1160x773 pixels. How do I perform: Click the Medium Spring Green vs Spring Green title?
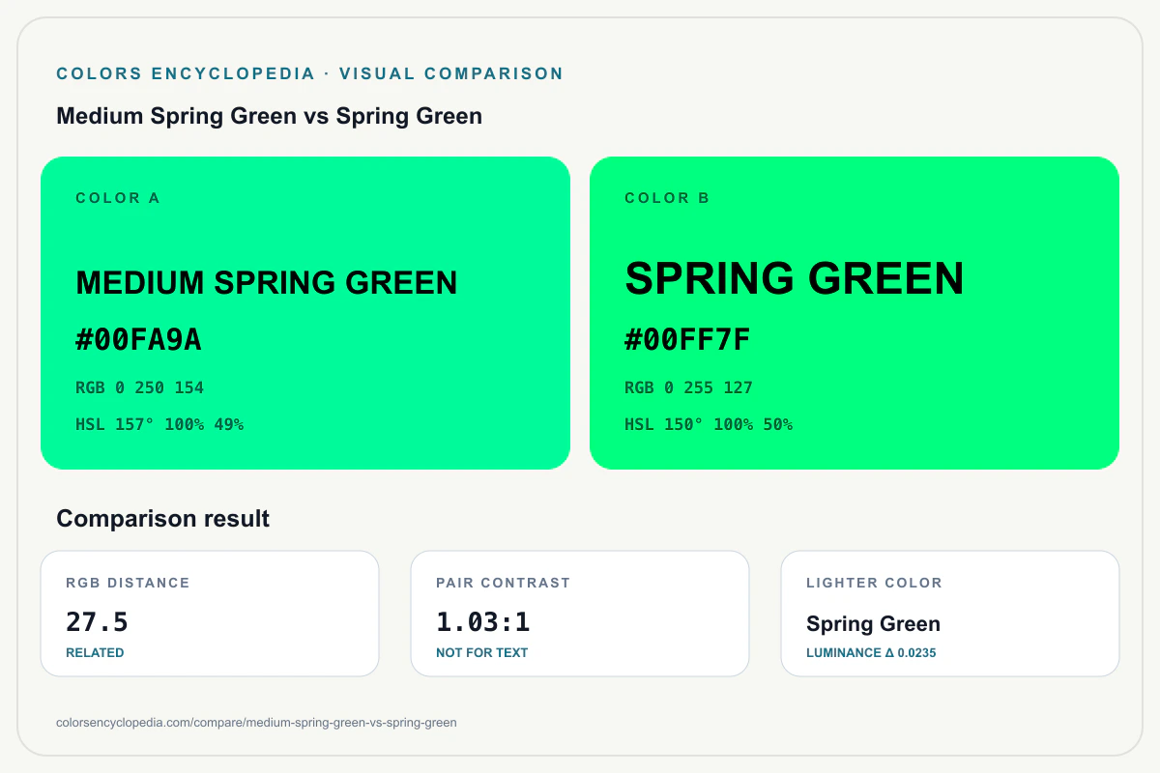(270, 116)
